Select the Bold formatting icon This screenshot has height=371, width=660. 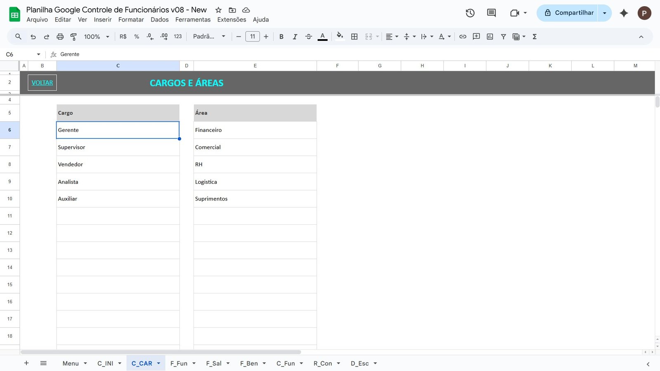[x=281, y=36]
